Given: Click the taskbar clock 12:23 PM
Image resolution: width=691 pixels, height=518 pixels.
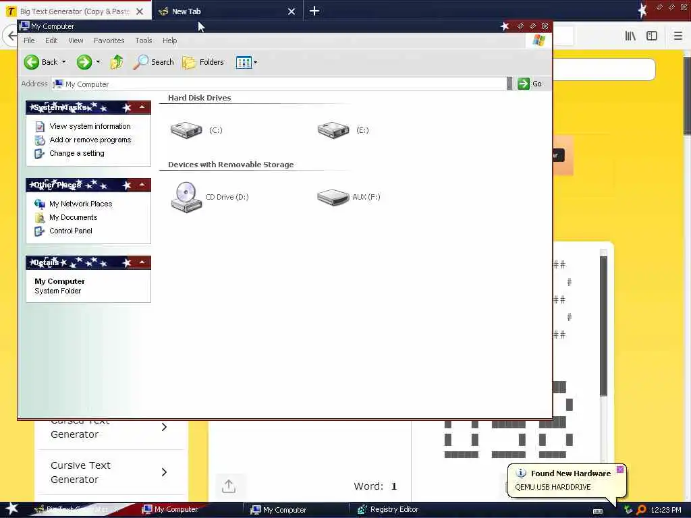Looking at the screenshot, I should [x=665, y=510].
